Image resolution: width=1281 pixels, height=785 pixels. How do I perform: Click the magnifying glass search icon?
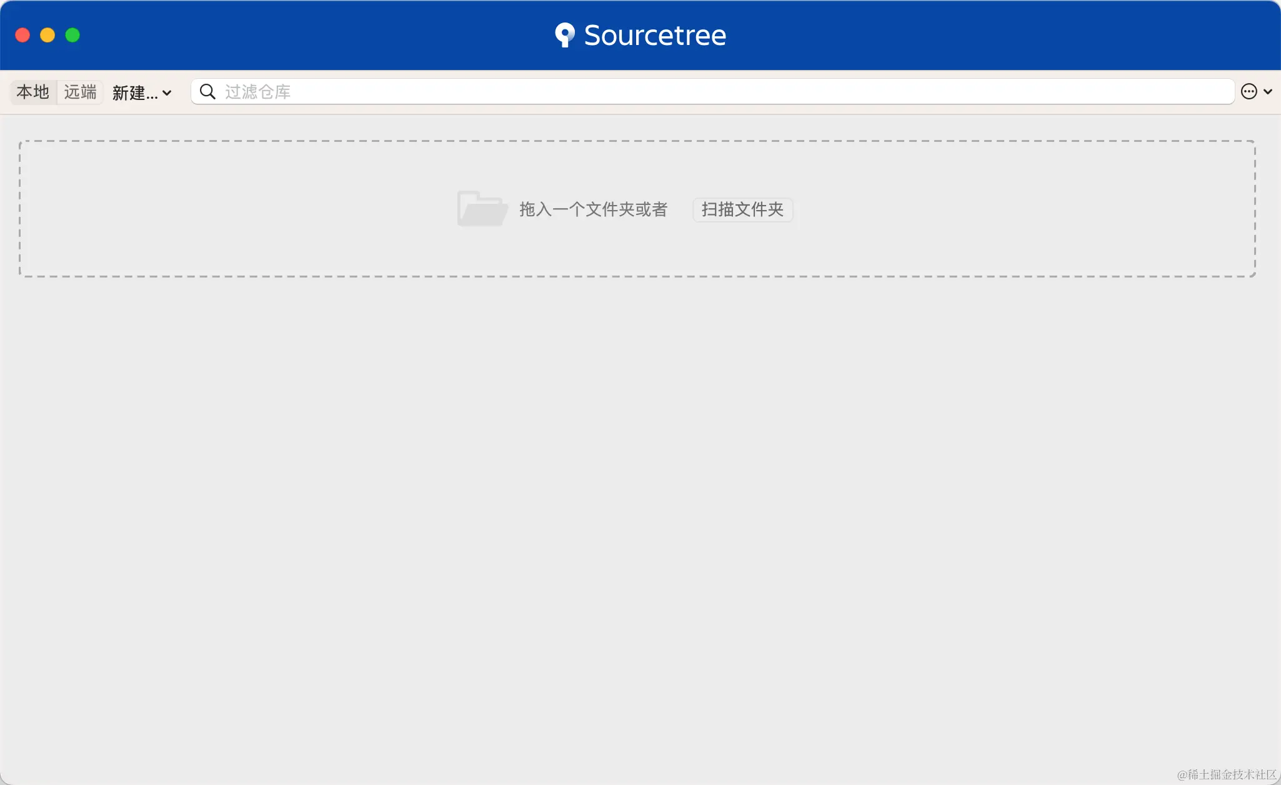click(207, 92)
